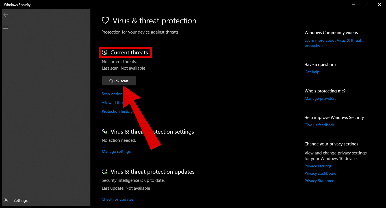
Task: Open Manage providers link
Action: [x=320, y=99]
